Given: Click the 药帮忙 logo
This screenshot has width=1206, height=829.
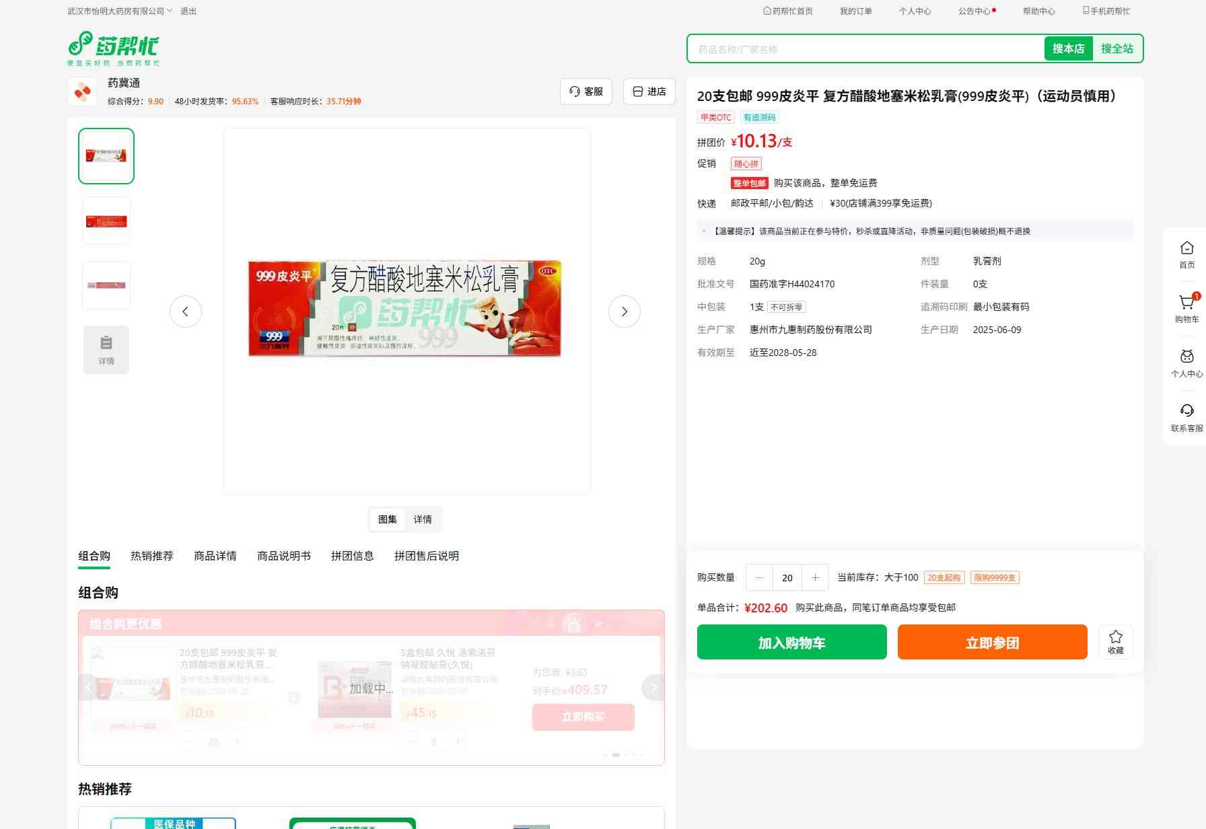Looking at the screenshot, I should pos(114,48).
